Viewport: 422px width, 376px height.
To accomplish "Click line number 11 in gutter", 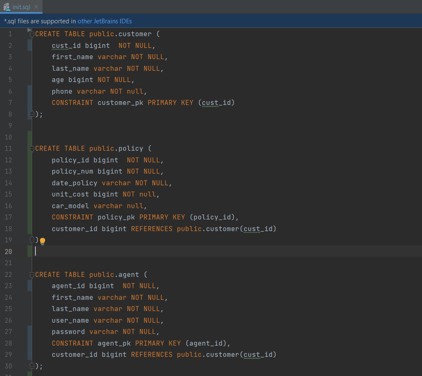I will coord(8,149).
